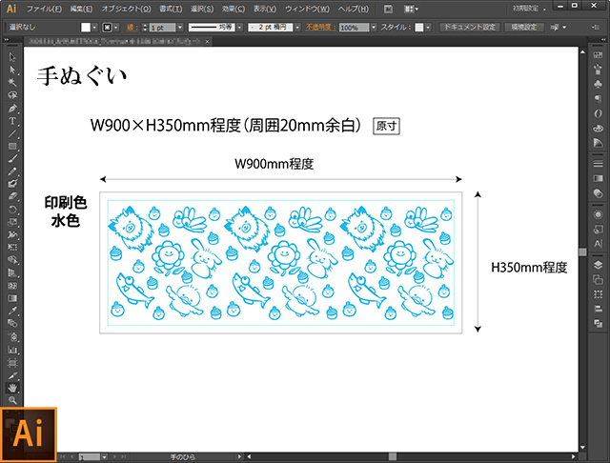Image resolution: width=610 pixels, height=463 pixels.
Task: Click the ドキュメント設定 button
Action: pos(470,28)
